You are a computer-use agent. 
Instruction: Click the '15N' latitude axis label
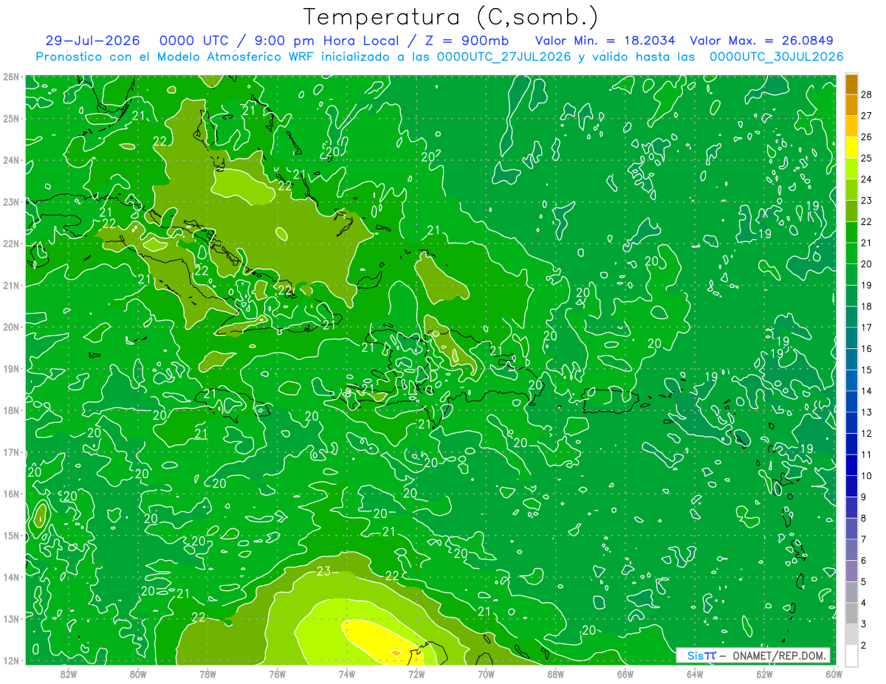coord(10,535)
